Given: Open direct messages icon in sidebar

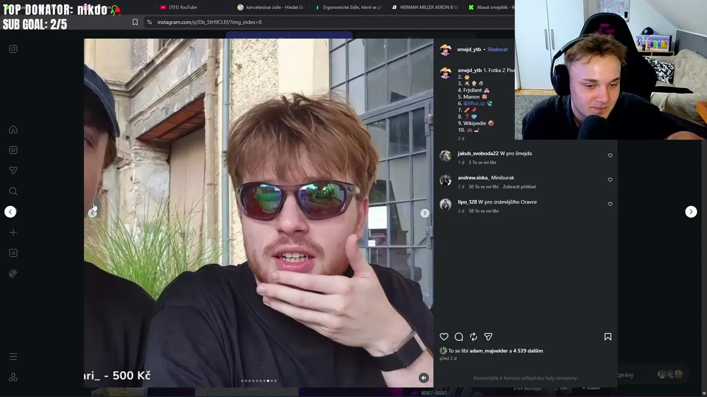Looking at the screenshot, I should pos(13,171).
